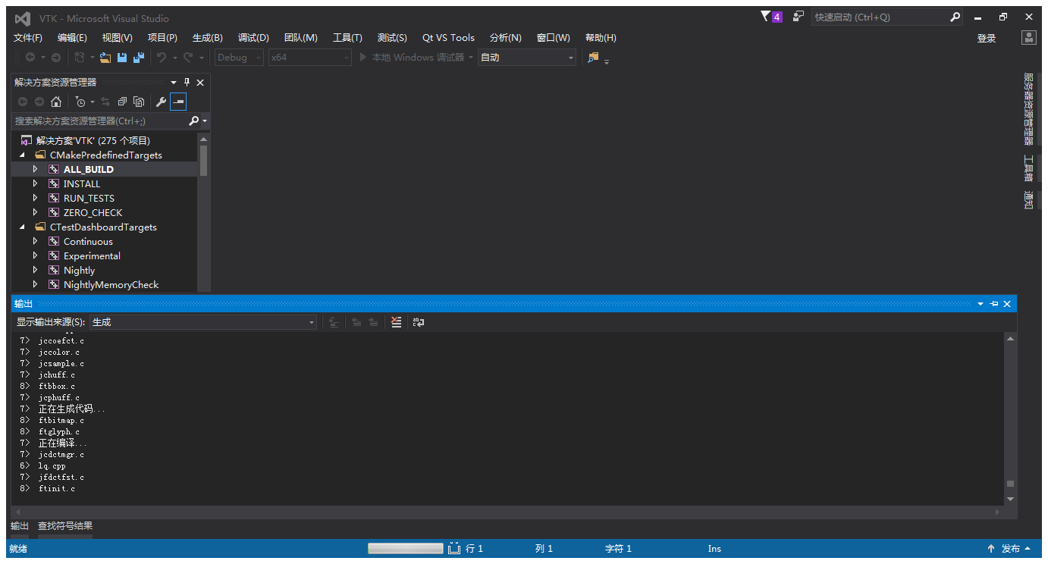
Task: Click the Navigate Backward toolbar arrow
Action: (x=30, y=57)
